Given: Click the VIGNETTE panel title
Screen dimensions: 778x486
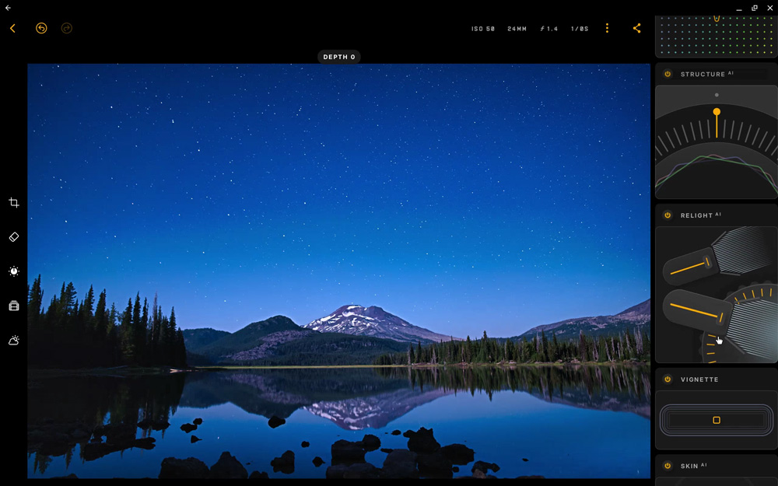Looking at the screenshot, I should point(699,380).
